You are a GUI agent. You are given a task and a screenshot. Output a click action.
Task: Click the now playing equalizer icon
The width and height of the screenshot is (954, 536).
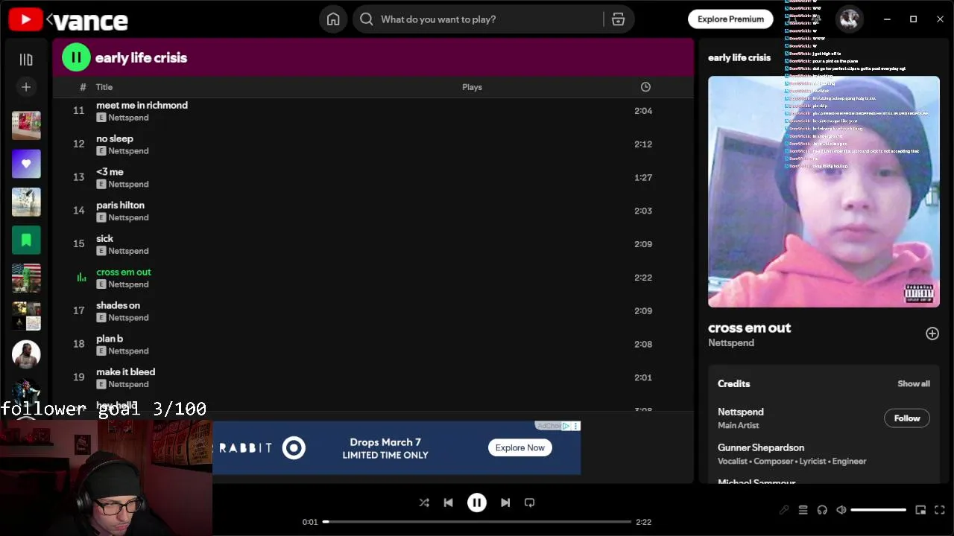81,278
